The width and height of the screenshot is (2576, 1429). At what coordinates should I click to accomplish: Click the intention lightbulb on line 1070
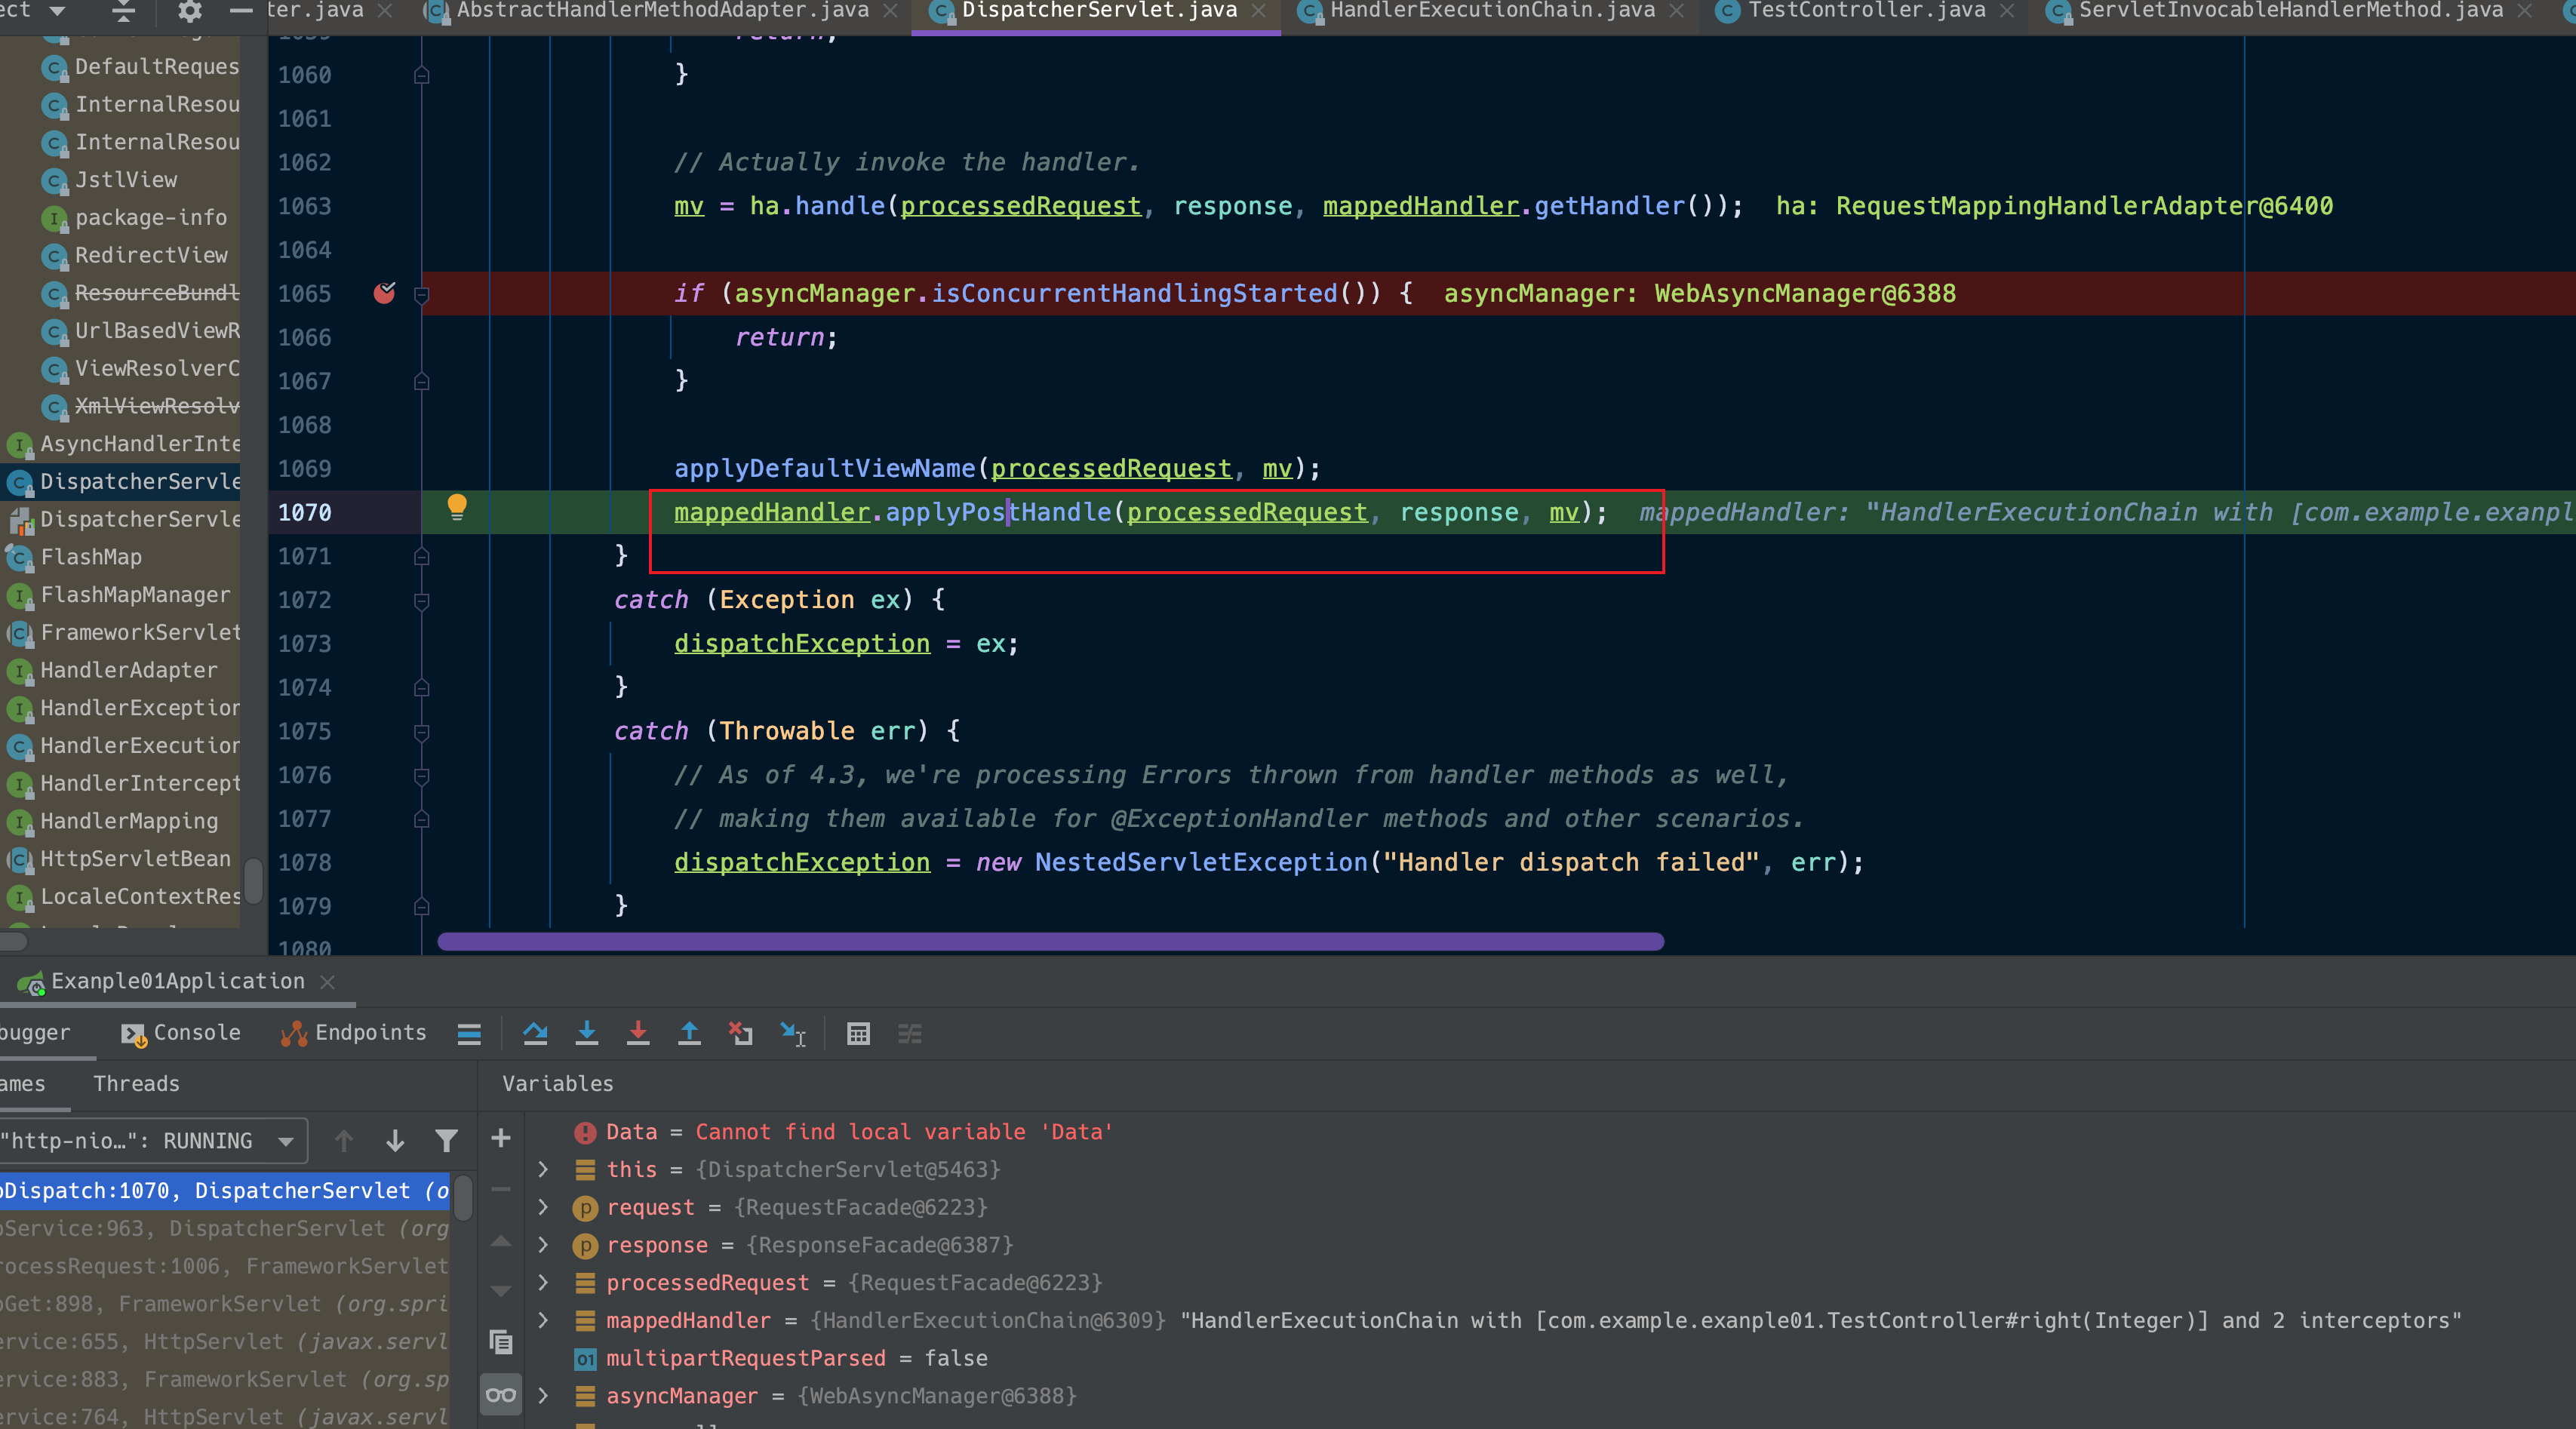[457, 507]
